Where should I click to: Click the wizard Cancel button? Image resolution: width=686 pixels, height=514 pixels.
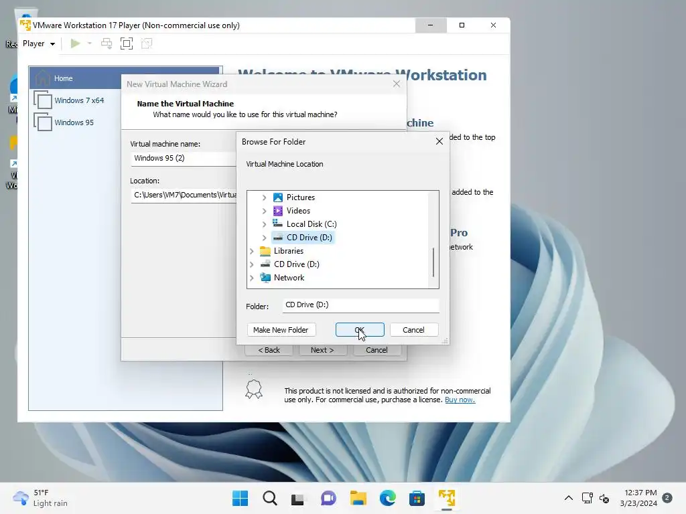[x=376, y=350]
